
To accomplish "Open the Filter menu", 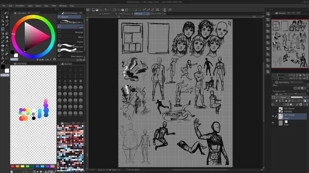I will [54, 6].
